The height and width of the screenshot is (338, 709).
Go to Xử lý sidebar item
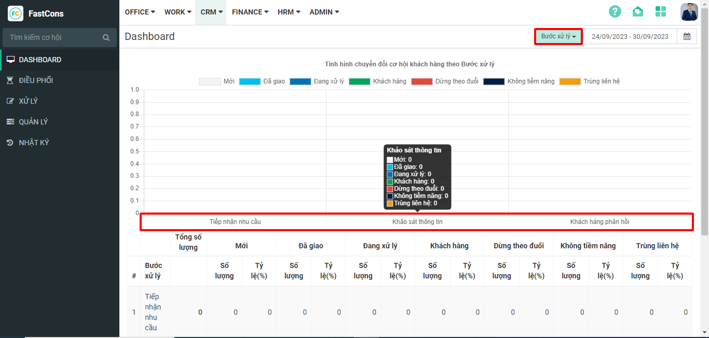29,101
